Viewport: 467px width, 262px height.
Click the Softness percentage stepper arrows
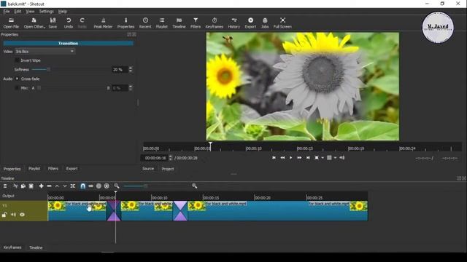(x=130, y=70)
